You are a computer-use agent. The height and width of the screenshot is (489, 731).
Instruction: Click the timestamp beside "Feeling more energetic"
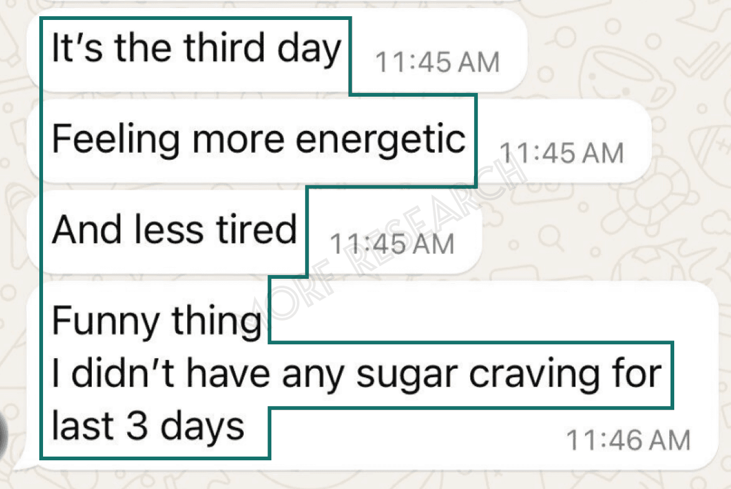click(561, 153)
